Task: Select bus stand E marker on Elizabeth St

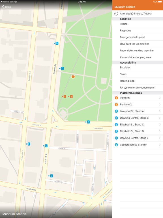Action: click(x=46, y=146)
